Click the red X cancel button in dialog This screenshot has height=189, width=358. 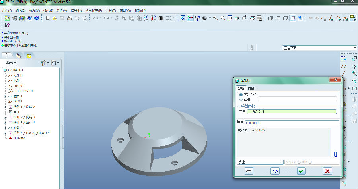[327, 171]
